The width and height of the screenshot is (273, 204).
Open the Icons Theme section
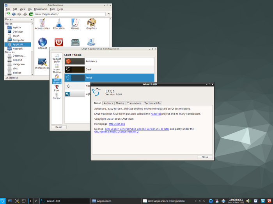pos(57,69)
